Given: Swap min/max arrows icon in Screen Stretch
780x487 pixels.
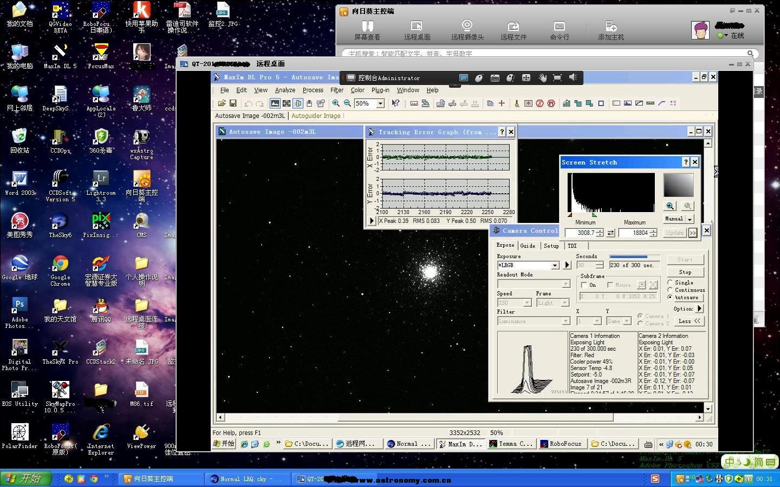Looking at the screenshot, I should tap(610, 233).
